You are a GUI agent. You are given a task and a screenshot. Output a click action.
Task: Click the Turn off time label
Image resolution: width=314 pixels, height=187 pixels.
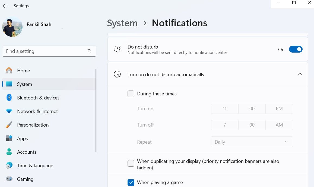(145, 125)
